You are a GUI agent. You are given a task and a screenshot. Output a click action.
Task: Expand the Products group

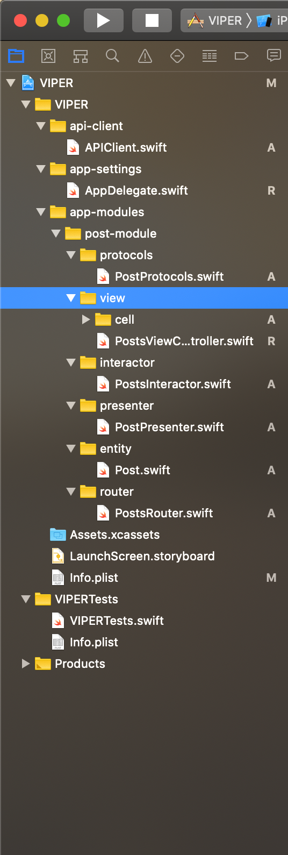pyautogui.click(x=25, y=664)
